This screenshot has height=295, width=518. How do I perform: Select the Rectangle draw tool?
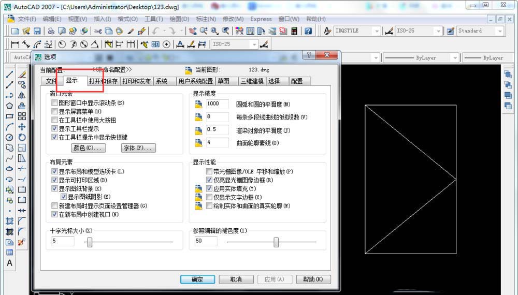pos(9,116)
